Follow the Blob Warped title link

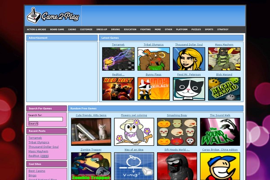(224, 75)
